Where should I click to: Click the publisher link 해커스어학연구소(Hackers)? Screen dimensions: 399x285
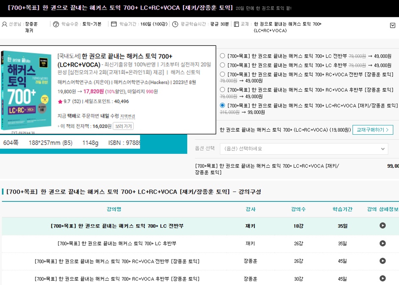[141, 82]
